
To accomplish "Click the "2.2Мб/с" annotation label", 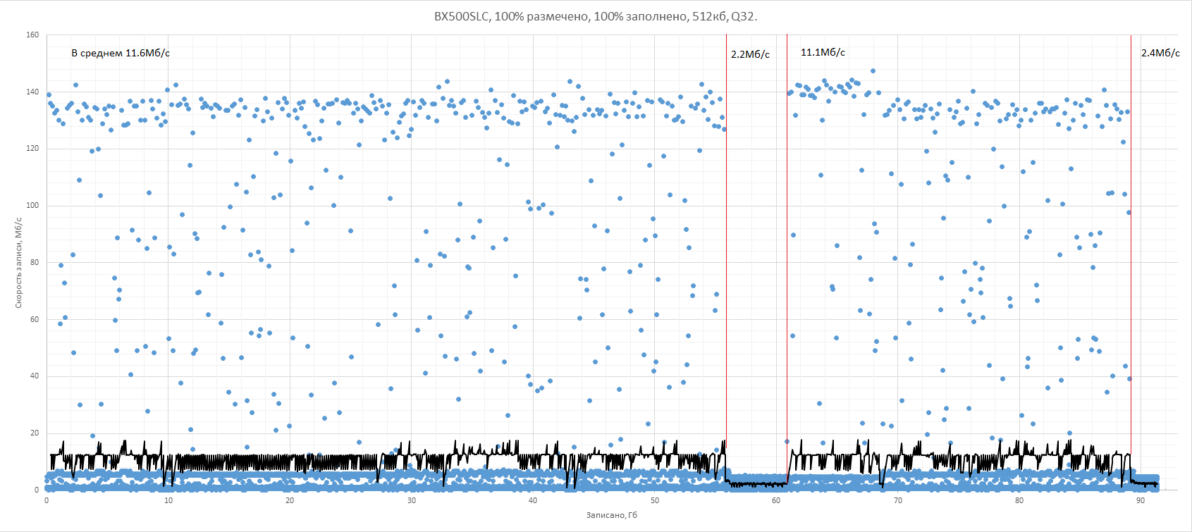I will 750,54.
